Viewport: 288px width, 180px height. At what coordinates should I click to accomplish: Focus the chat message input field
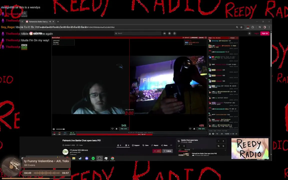[223, 131]
